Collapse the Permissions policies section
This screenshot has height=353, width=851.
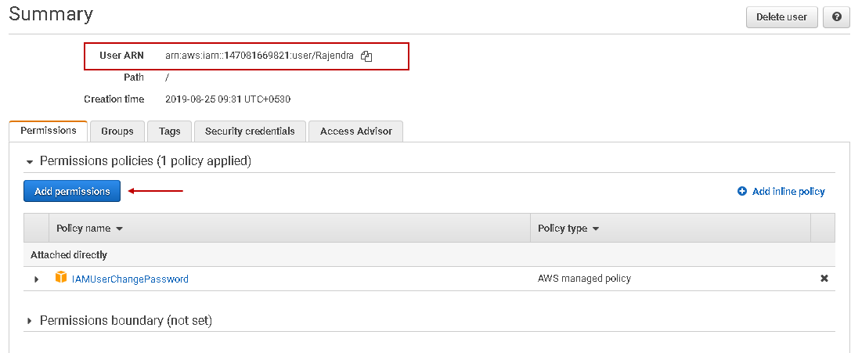click(31, 161)
